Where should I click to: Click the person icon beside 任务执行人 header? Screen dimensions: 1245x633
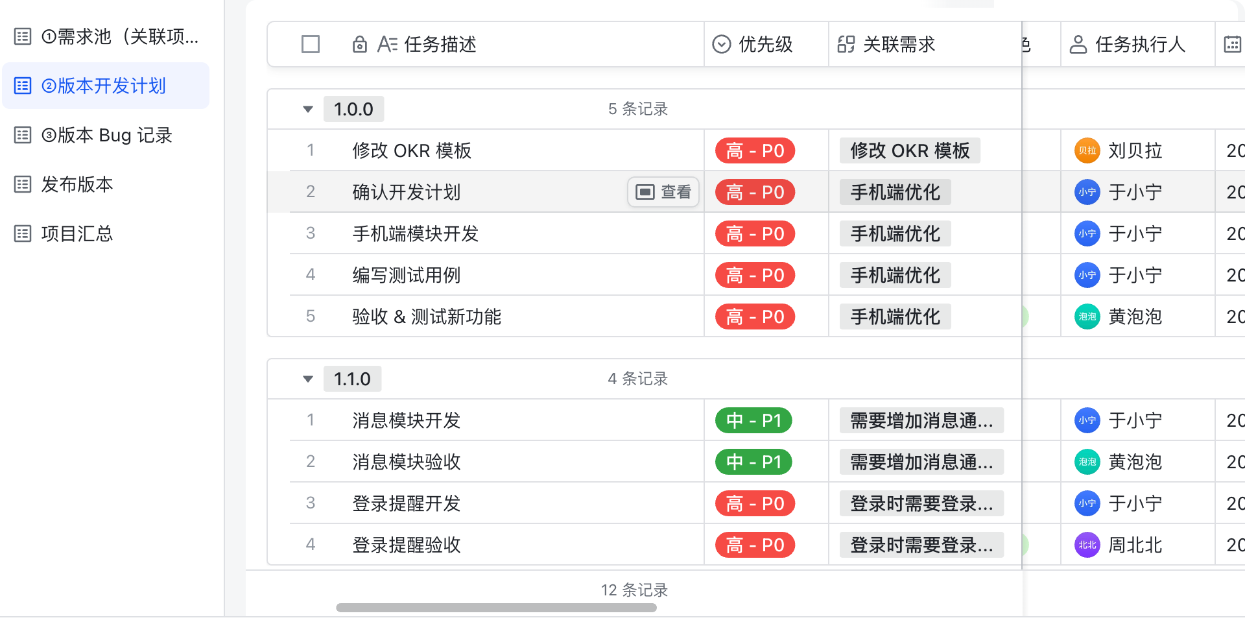(x=1078, y=44)
